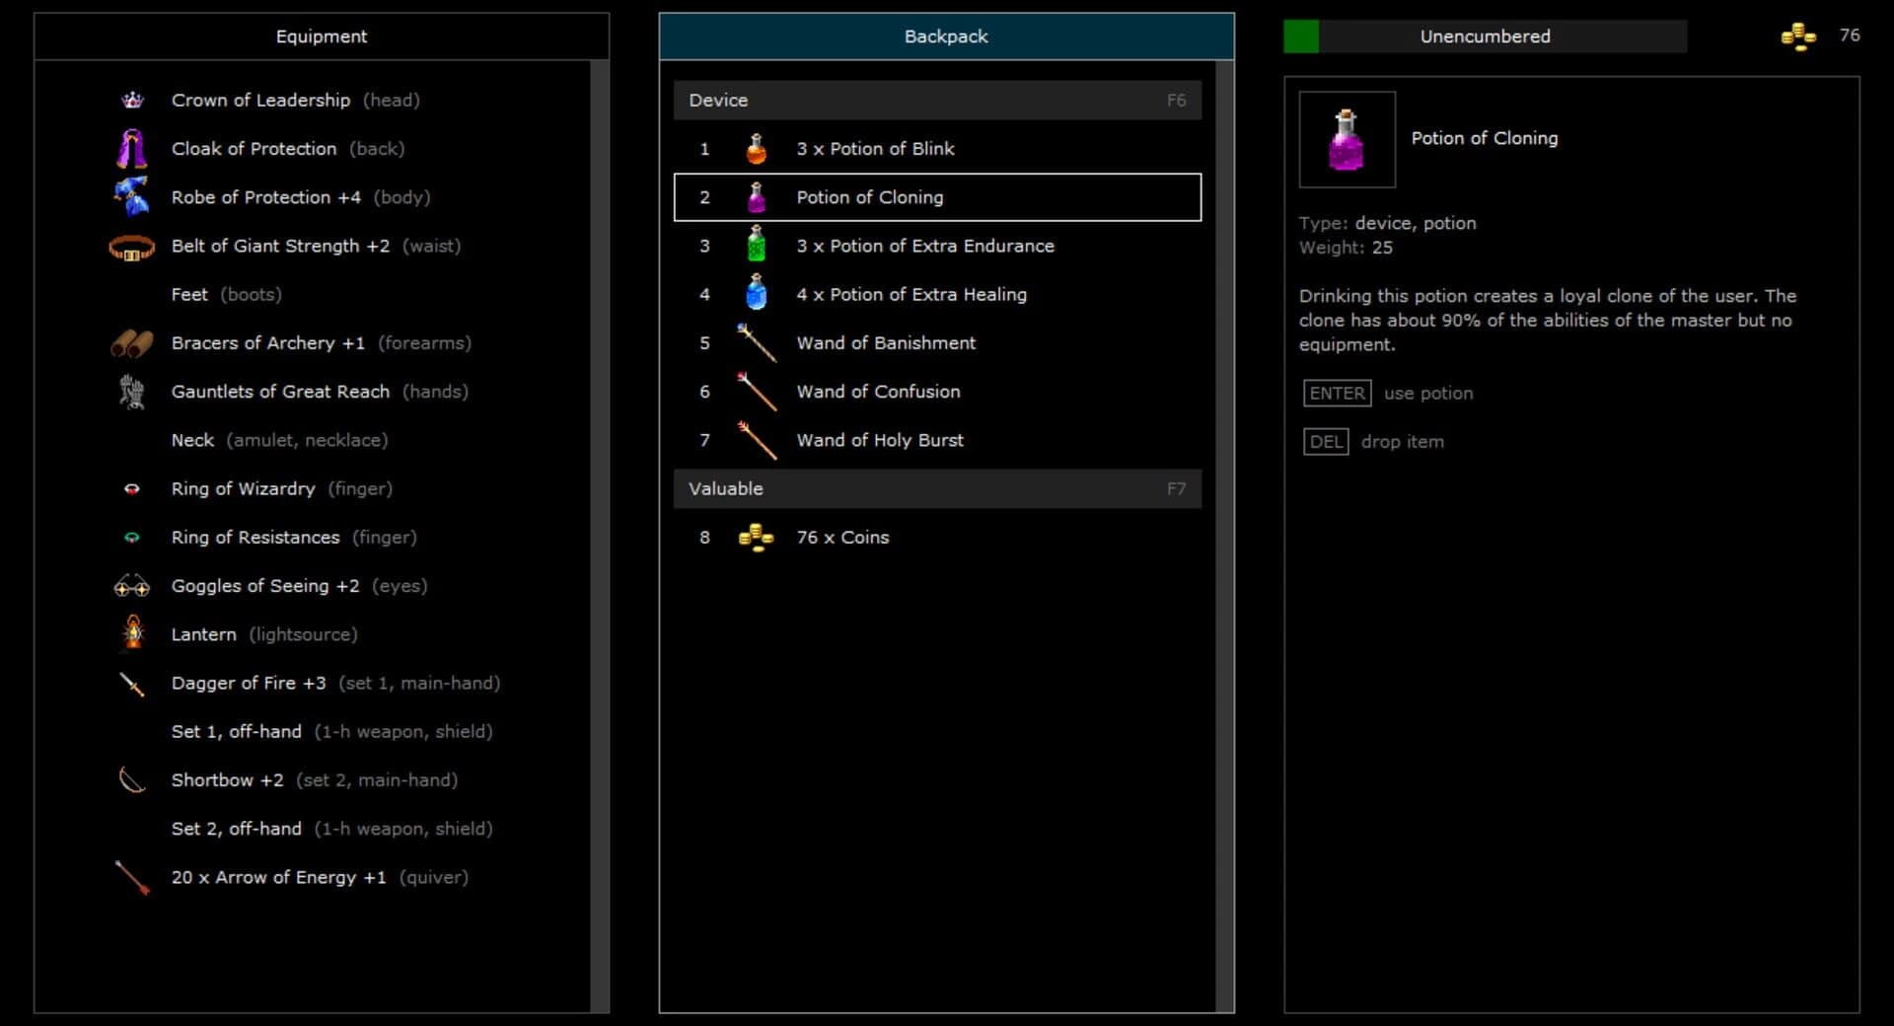
Task: Click the Goggles of Seeing icon
Action: click(x=132, y=585)
